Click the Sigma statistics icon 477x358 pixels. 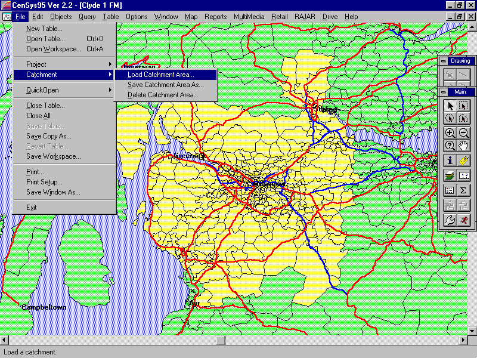(463, 190)
